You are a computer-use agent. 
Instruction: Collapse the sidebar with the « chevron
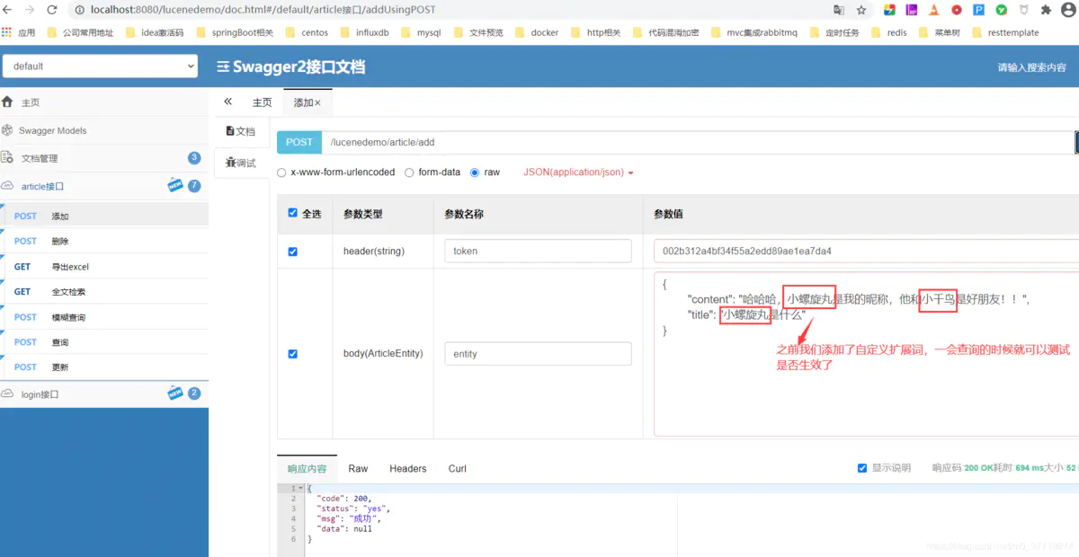point(227,102)
